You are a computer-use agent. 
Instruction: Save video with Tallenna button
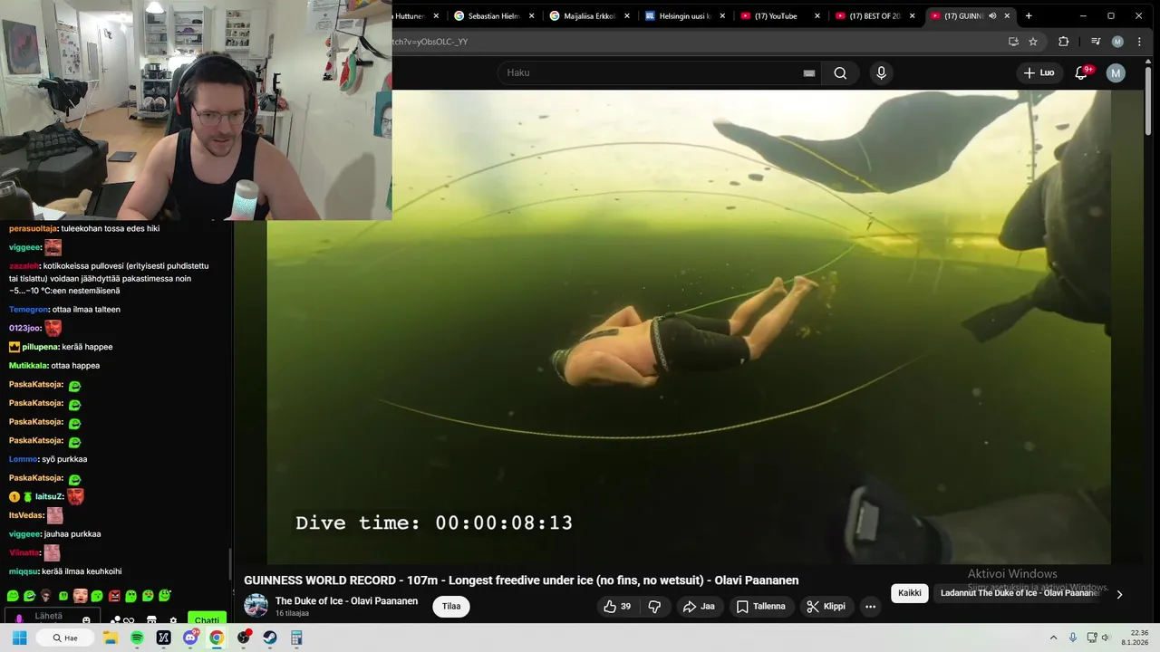[761, 607]
